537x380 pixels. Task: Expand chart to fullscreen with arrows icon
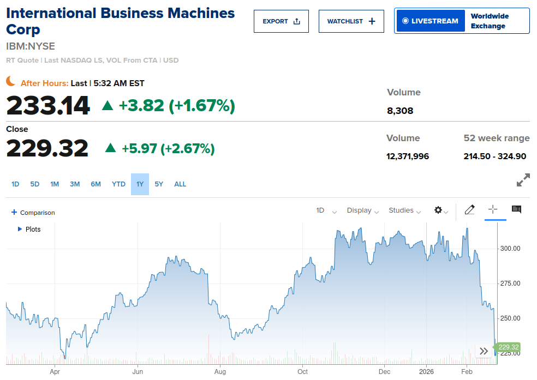pyautogui.click(x=523, y=180)
